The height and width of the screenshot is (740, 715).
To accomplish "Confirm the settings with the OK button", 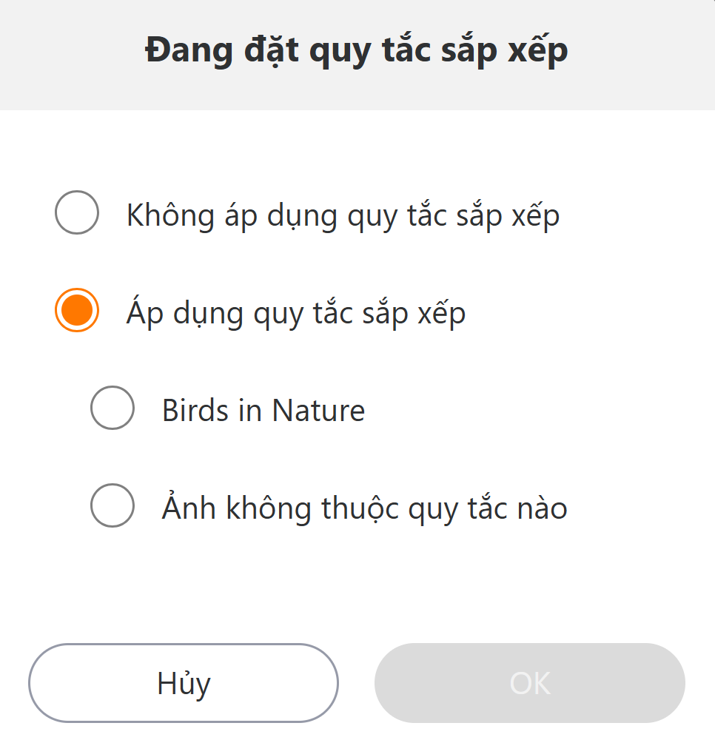I will click(x=530, y=682).
